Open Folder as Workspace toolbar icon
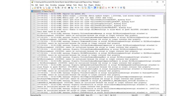 click(x=106, y=8)
